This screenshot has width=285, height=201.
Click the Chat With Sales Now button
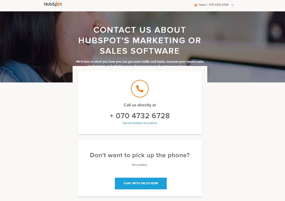[141, 183]
